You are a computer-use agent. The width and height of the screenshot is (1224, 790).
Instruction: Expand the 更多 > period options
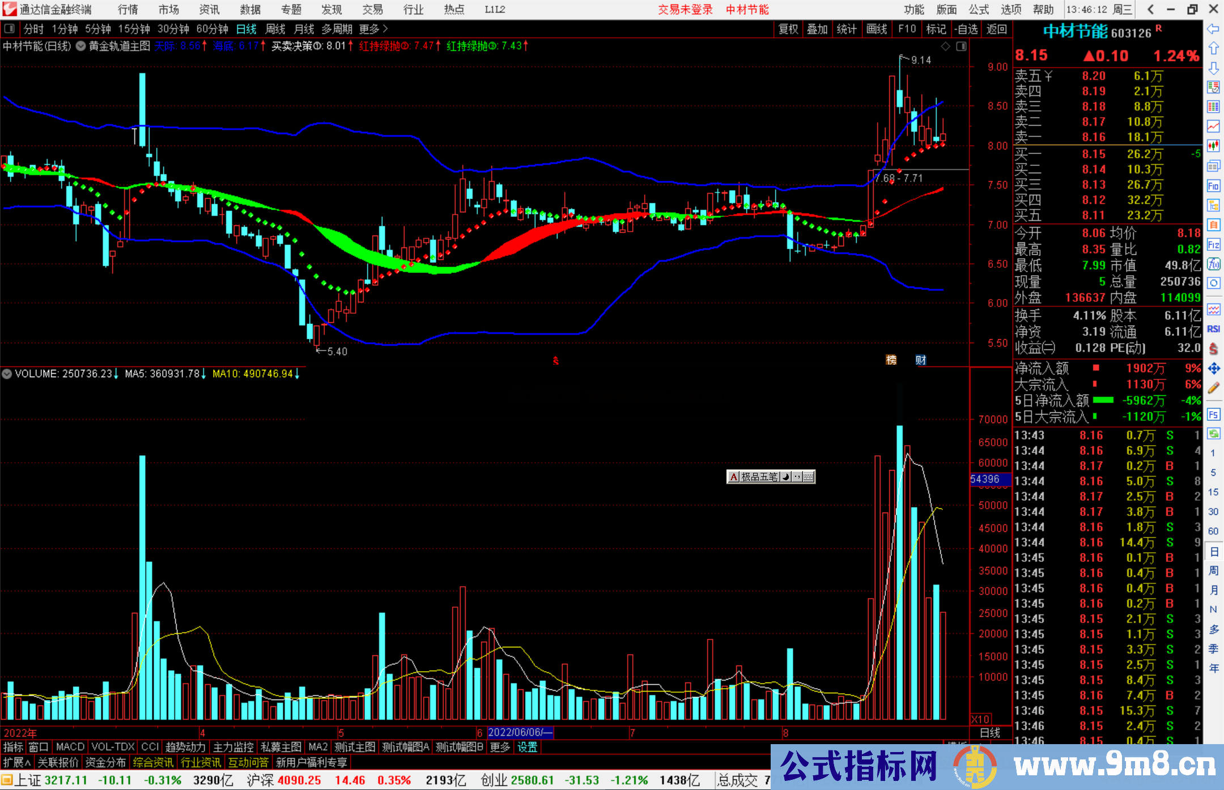(x=373, y=29)
